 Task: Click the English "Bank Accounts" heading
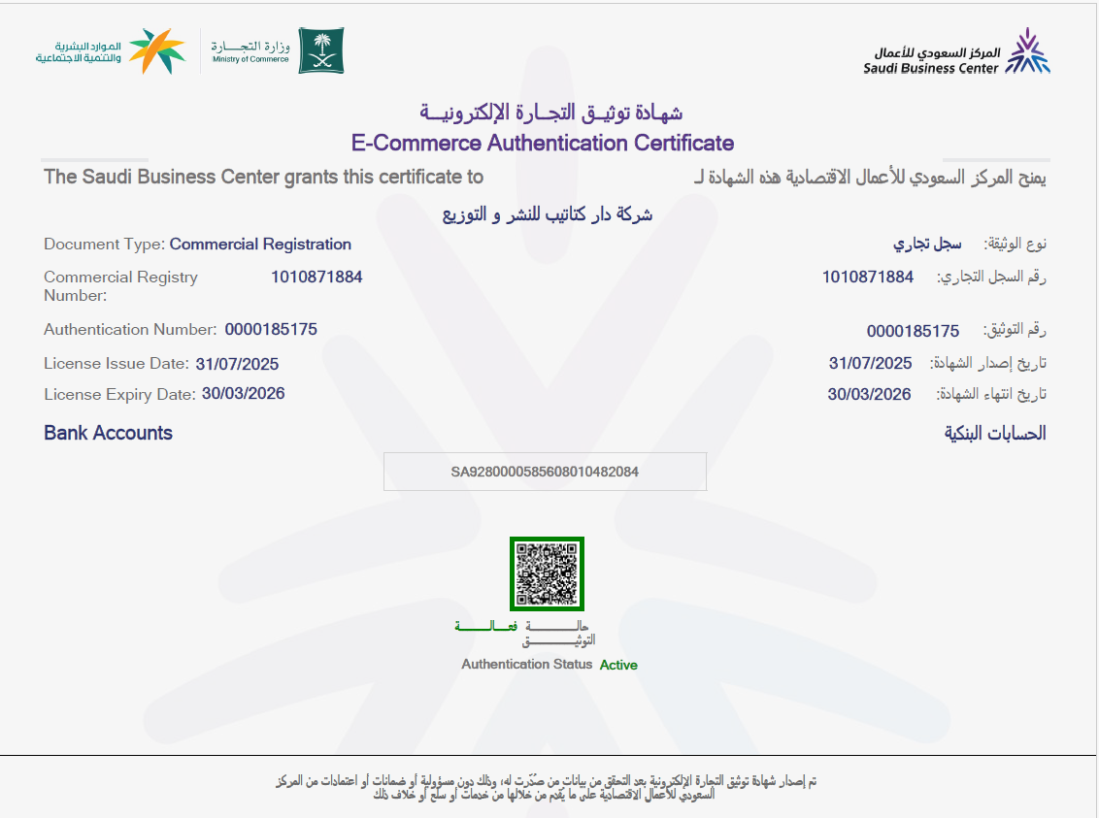pos(108,433)
